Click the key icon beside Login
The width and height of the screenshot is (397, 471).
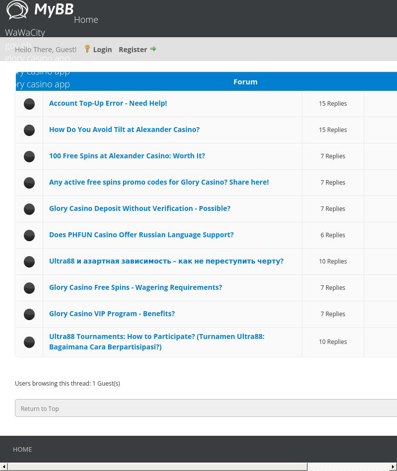pos(87,49)
